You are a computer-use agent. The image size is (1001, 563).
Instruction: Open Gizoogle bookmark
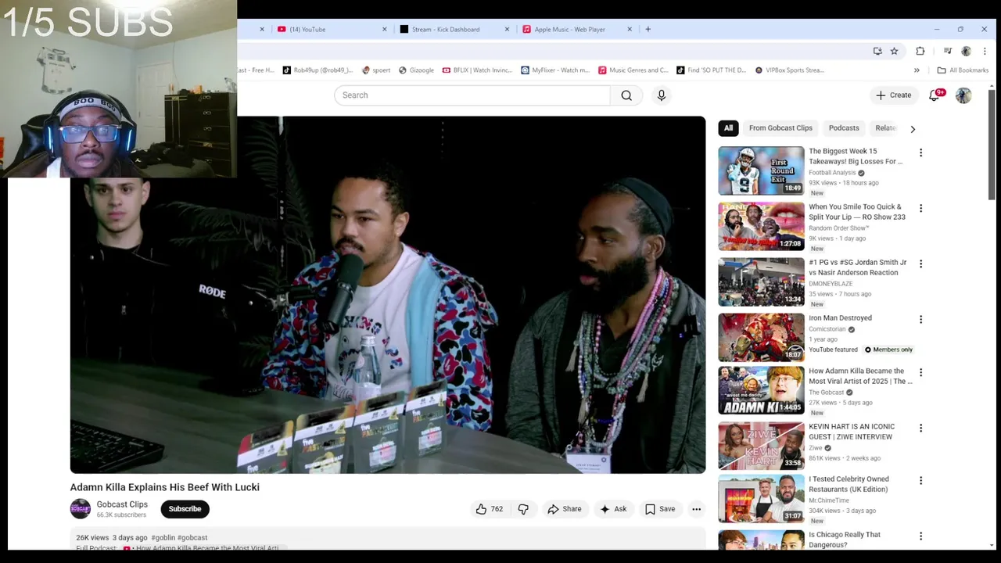tap(416, 70)
